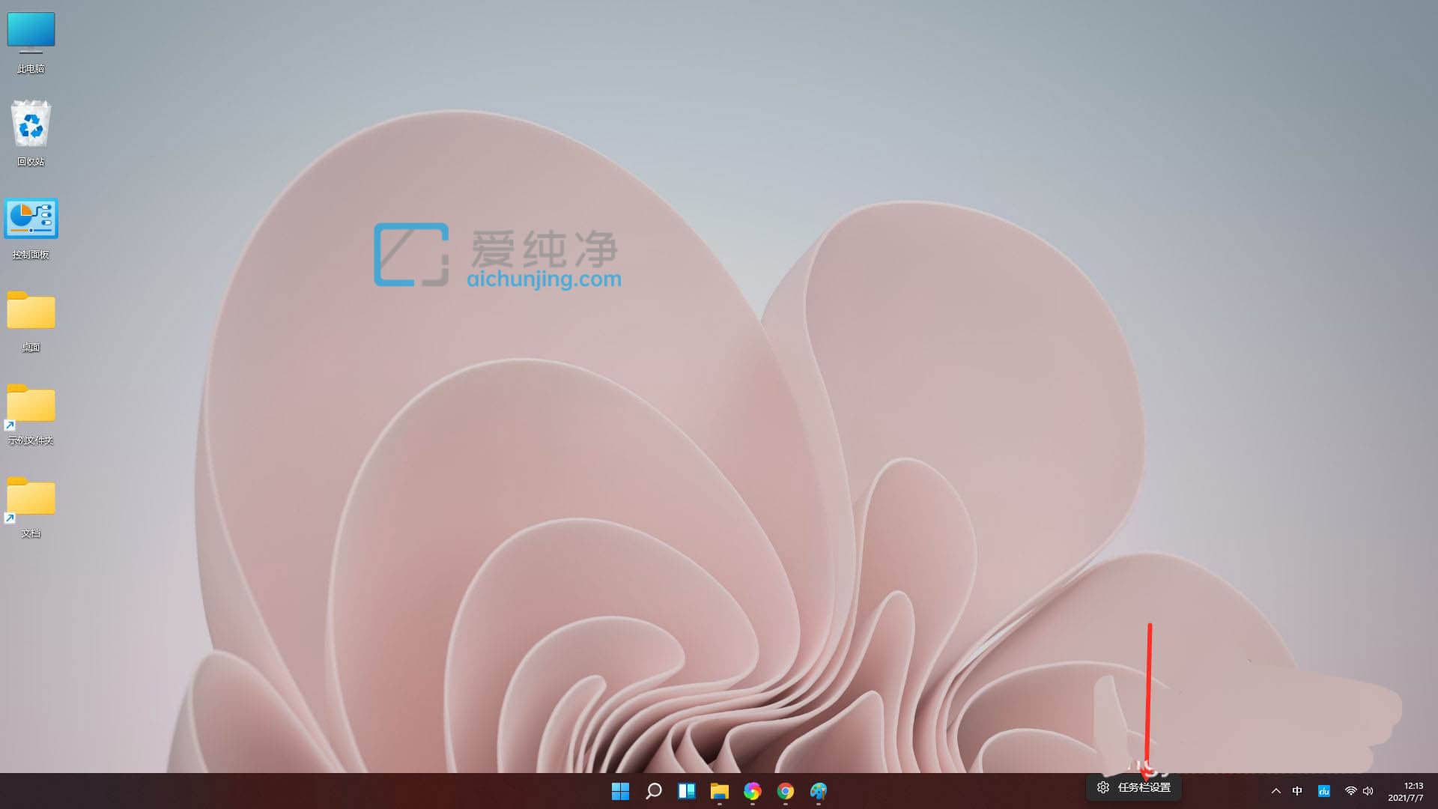Image resolution: width=1438 pixels, height=809 pixels.
Task: Select 桌面 folder icon
Action: tap(31, 321)
